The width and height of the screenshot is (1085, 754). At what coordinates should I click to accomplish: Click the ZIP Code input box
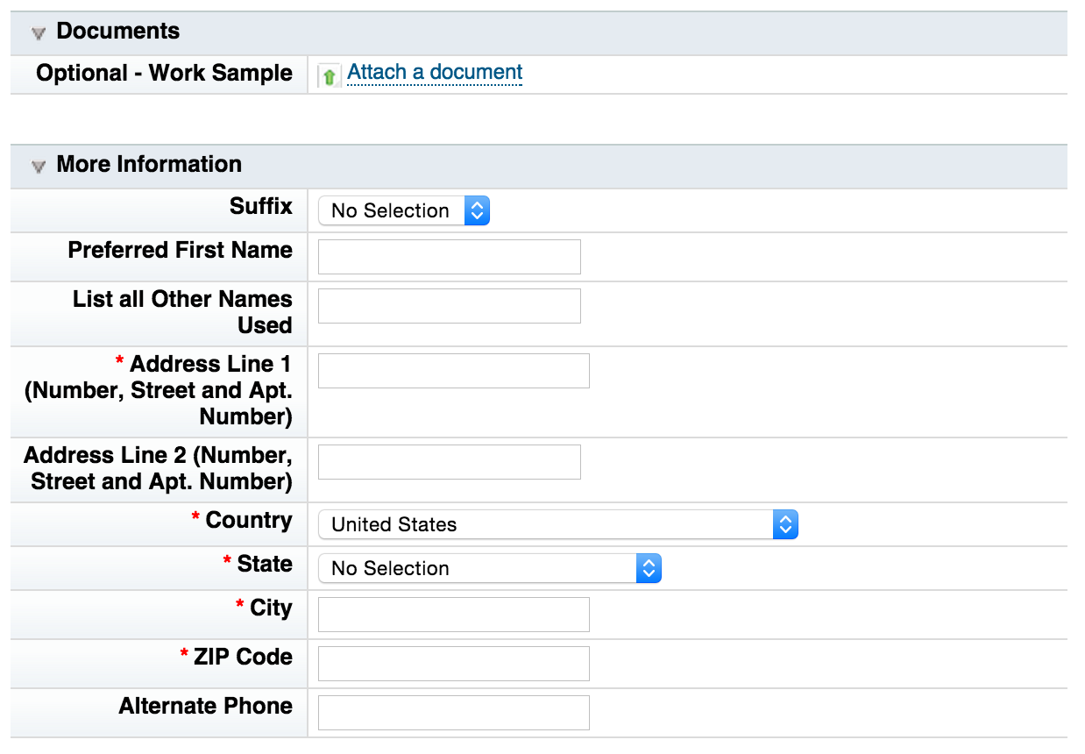(x=453, y=664)
